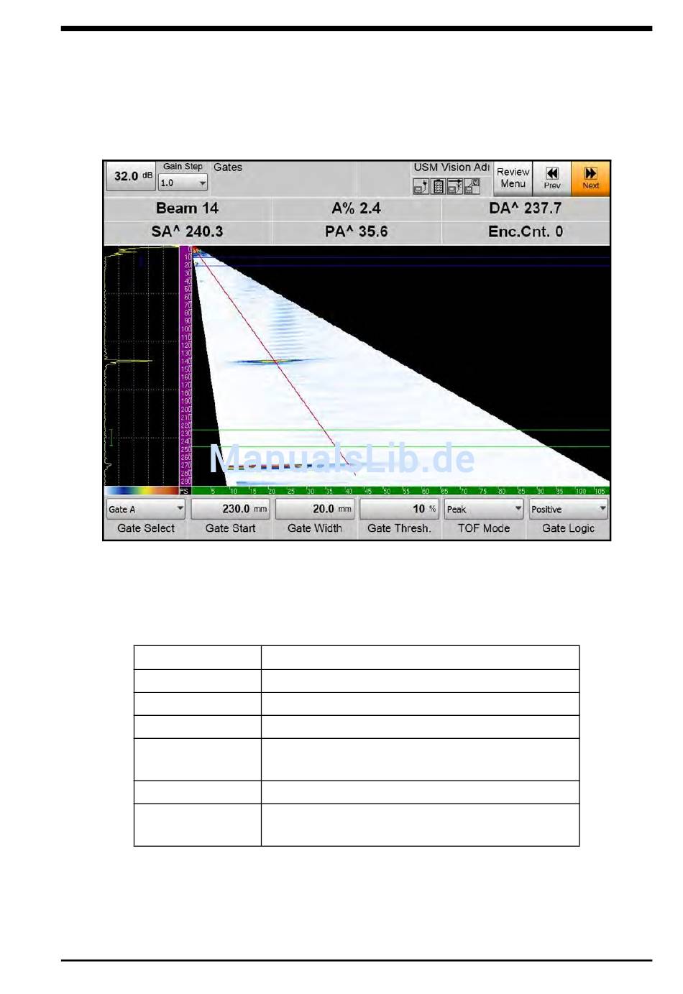Image resolution: width=683 pixels, height=994 pixels.
Task: Click the A% 2.4 readout
Action: [x=357, y=208]
